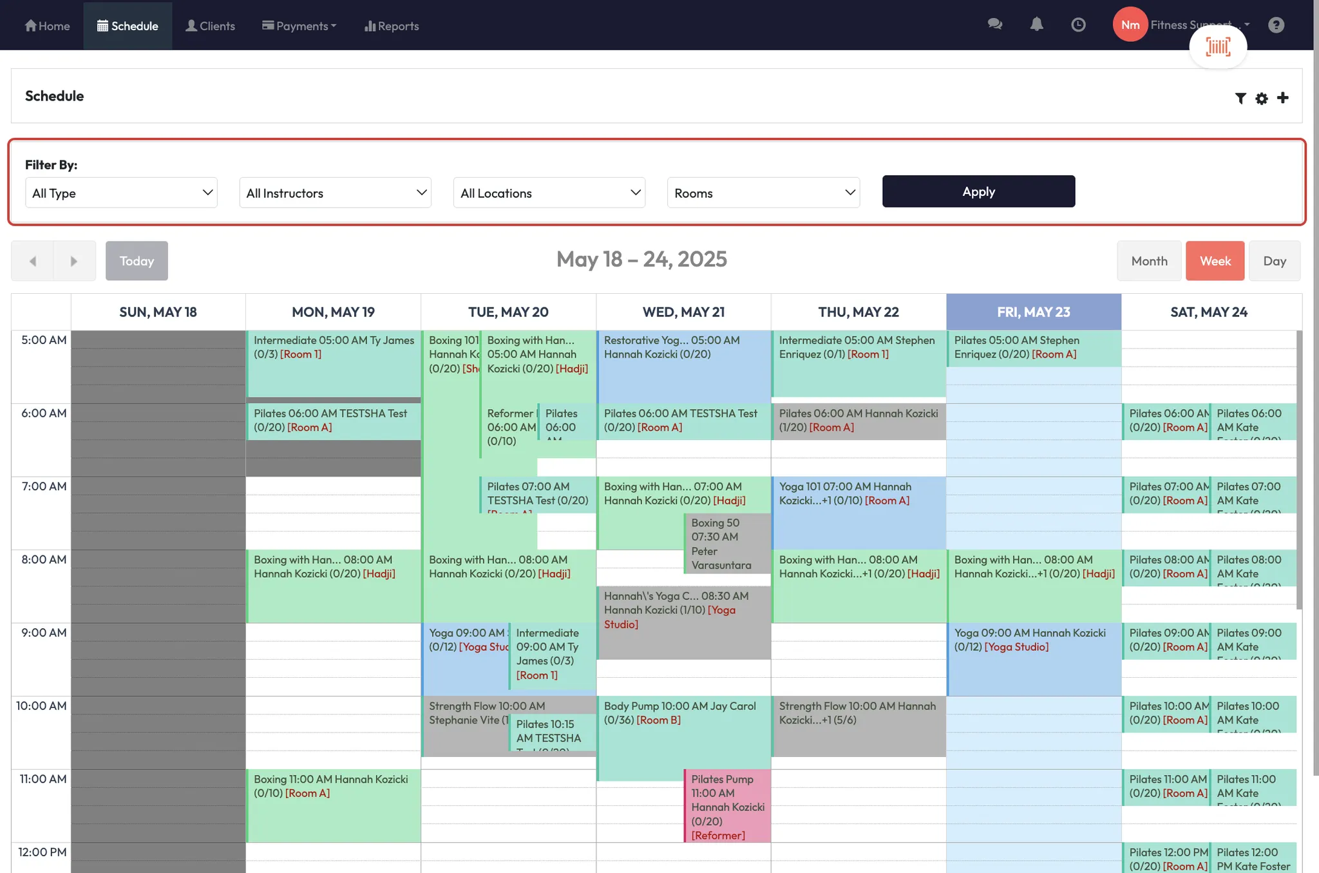Open the Payments menu
1319x873 pixels.
(x=299, y=26)
